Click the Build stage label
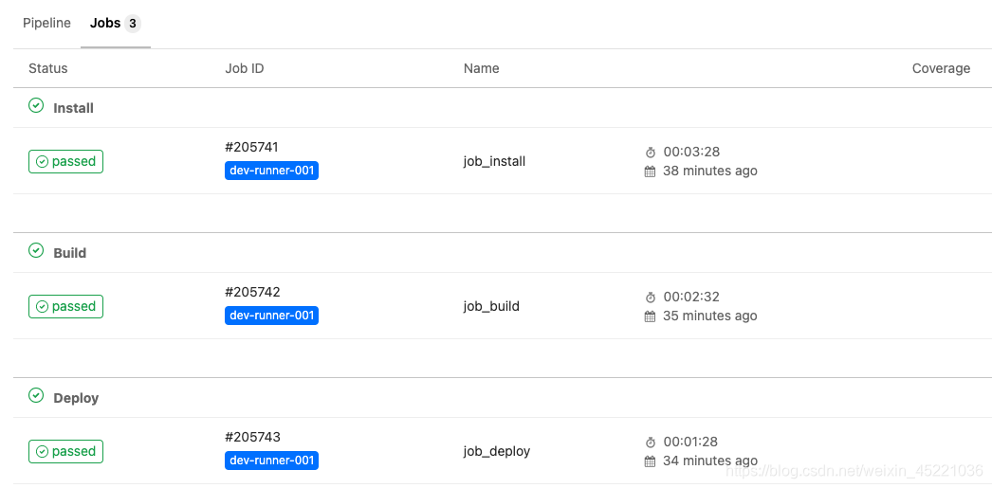This screenshot has width=992, height=488. pyautogui.click(x=69, y=253)
